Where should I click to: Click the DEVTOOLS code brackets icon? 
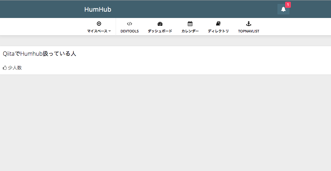click(130, 24)
